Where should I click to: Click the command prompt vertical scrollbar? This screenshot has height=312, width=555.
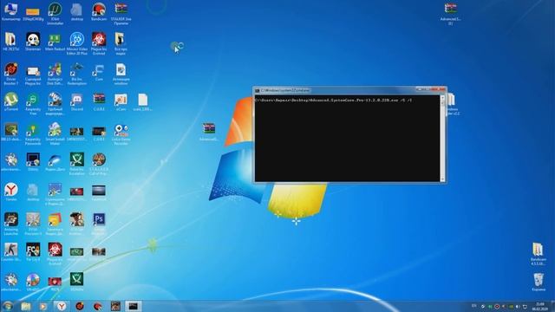pos(442,139)
